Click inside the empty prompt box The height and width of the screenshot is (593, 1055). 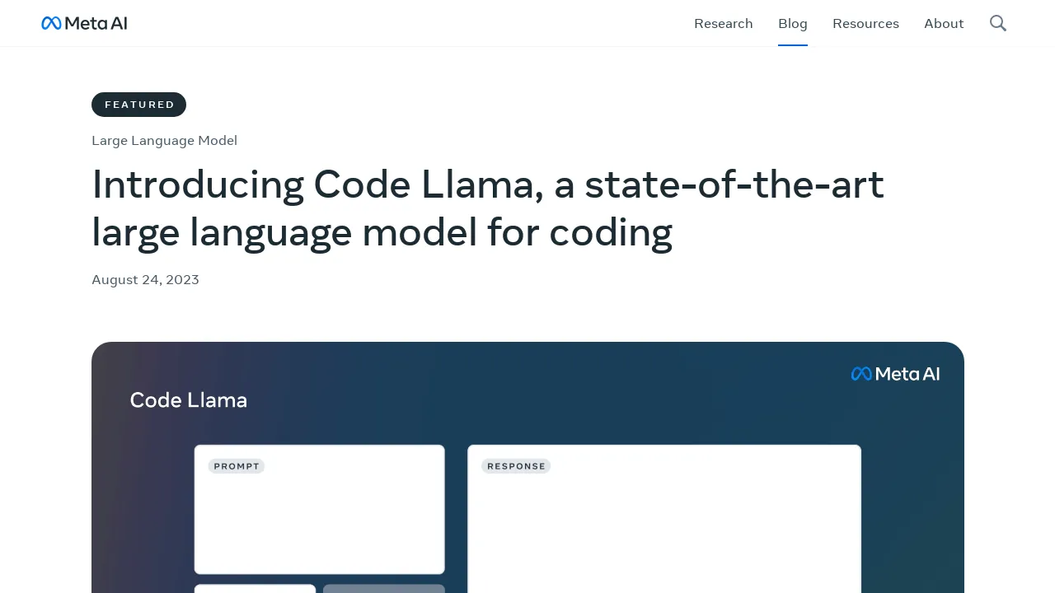(x=319, y=519)
